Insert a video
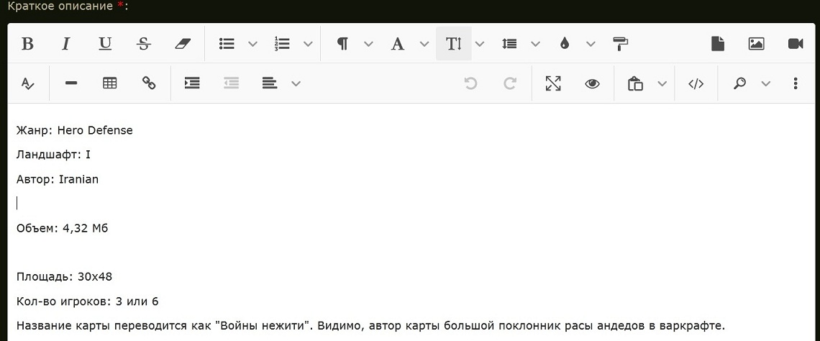 795,44
